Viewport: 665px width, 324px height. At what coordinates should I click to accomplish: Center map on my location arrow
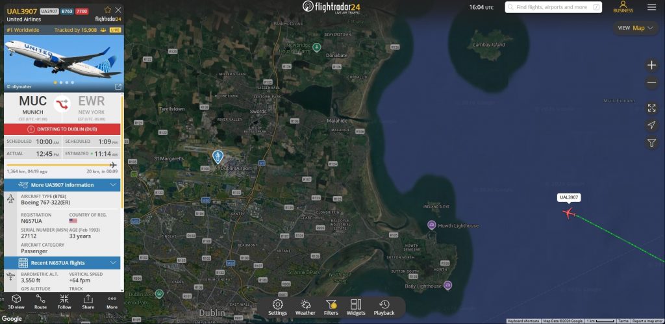(x=651, y=125)
